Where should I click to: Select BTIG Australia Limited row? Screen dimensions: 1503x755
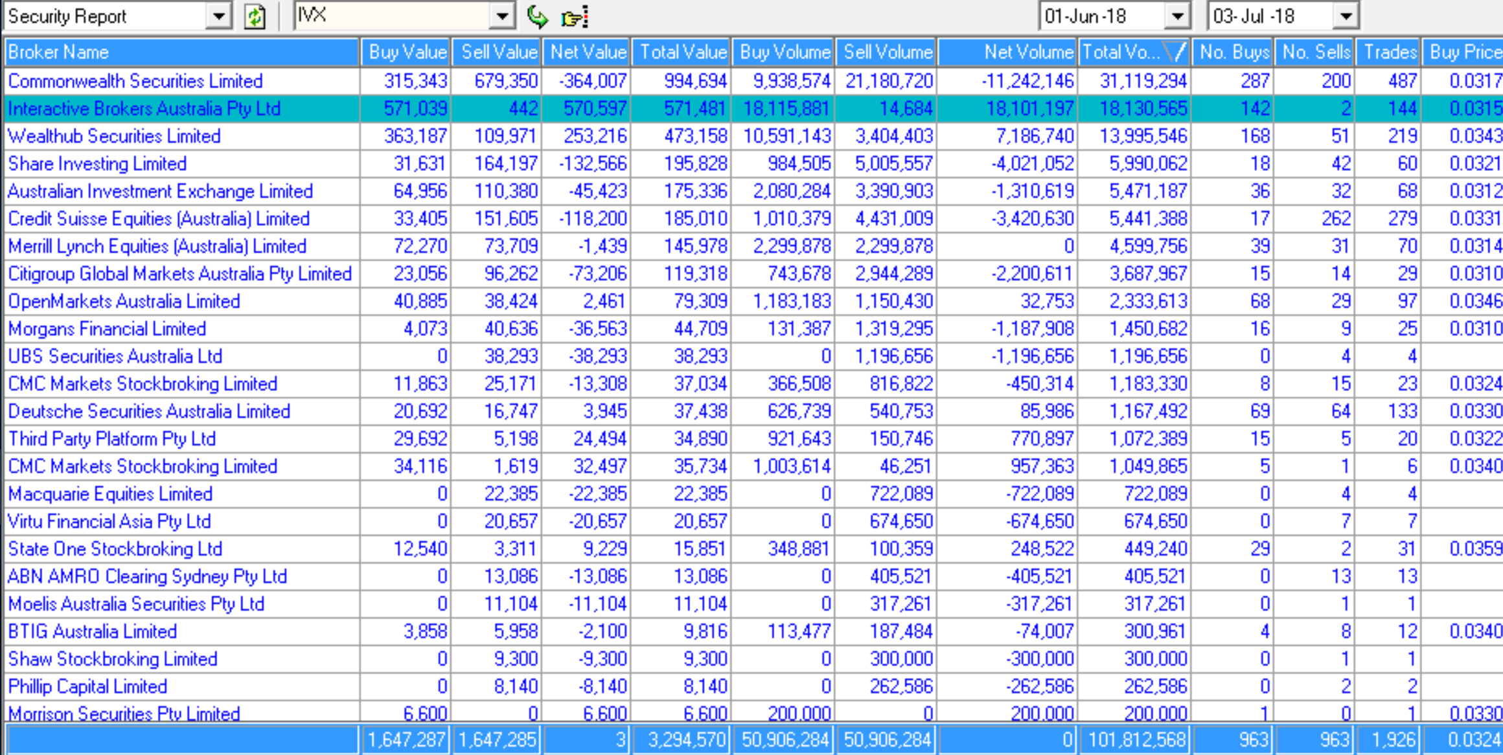pyautogui.click(x=753, y=631)
